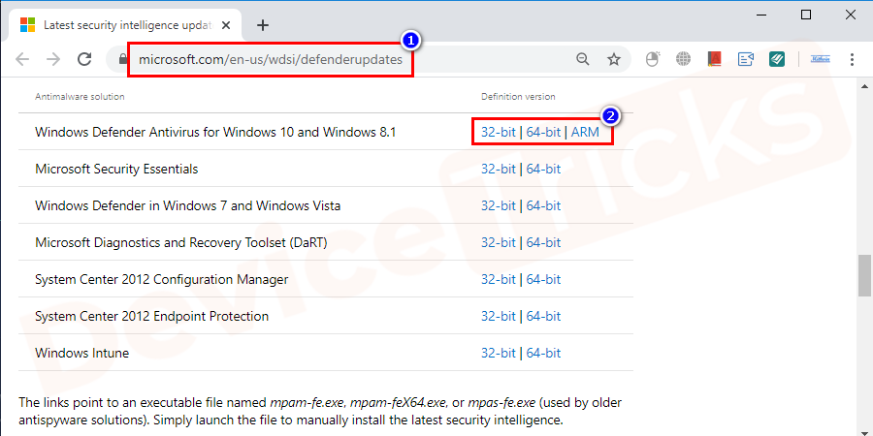Click the padlock site security icon
Viewport: 873px width, 436px height.
pyautogui.click(x=123, y=59)
